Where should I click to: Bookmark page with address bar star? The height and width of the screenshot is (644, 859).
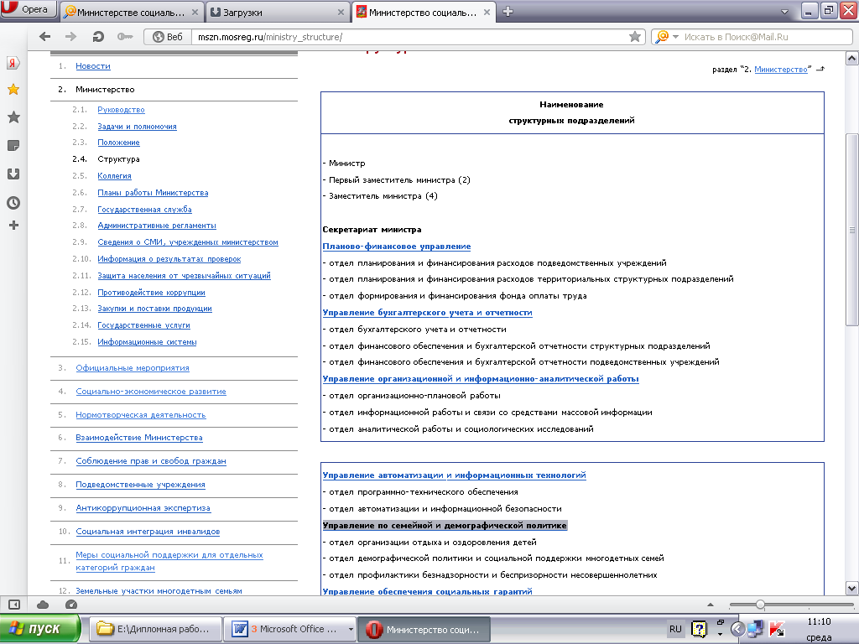click(x=635, y=37)
